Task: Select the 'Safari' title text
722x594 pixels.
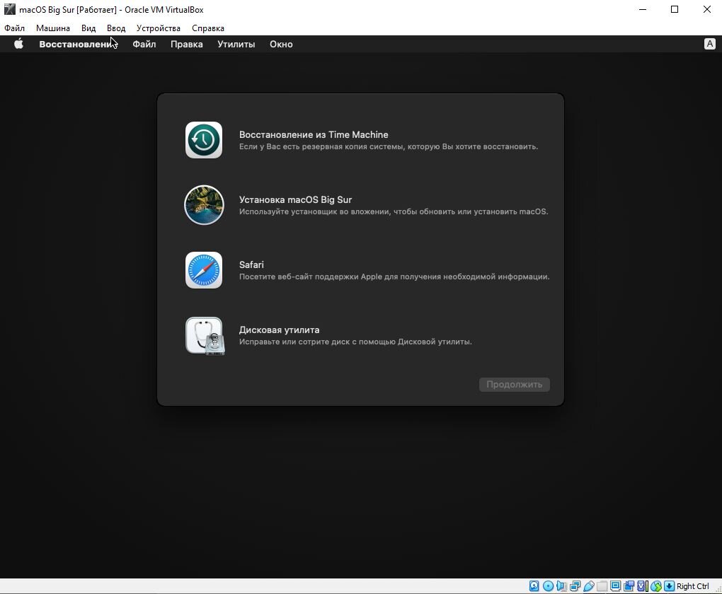Action: coord(251,264)
